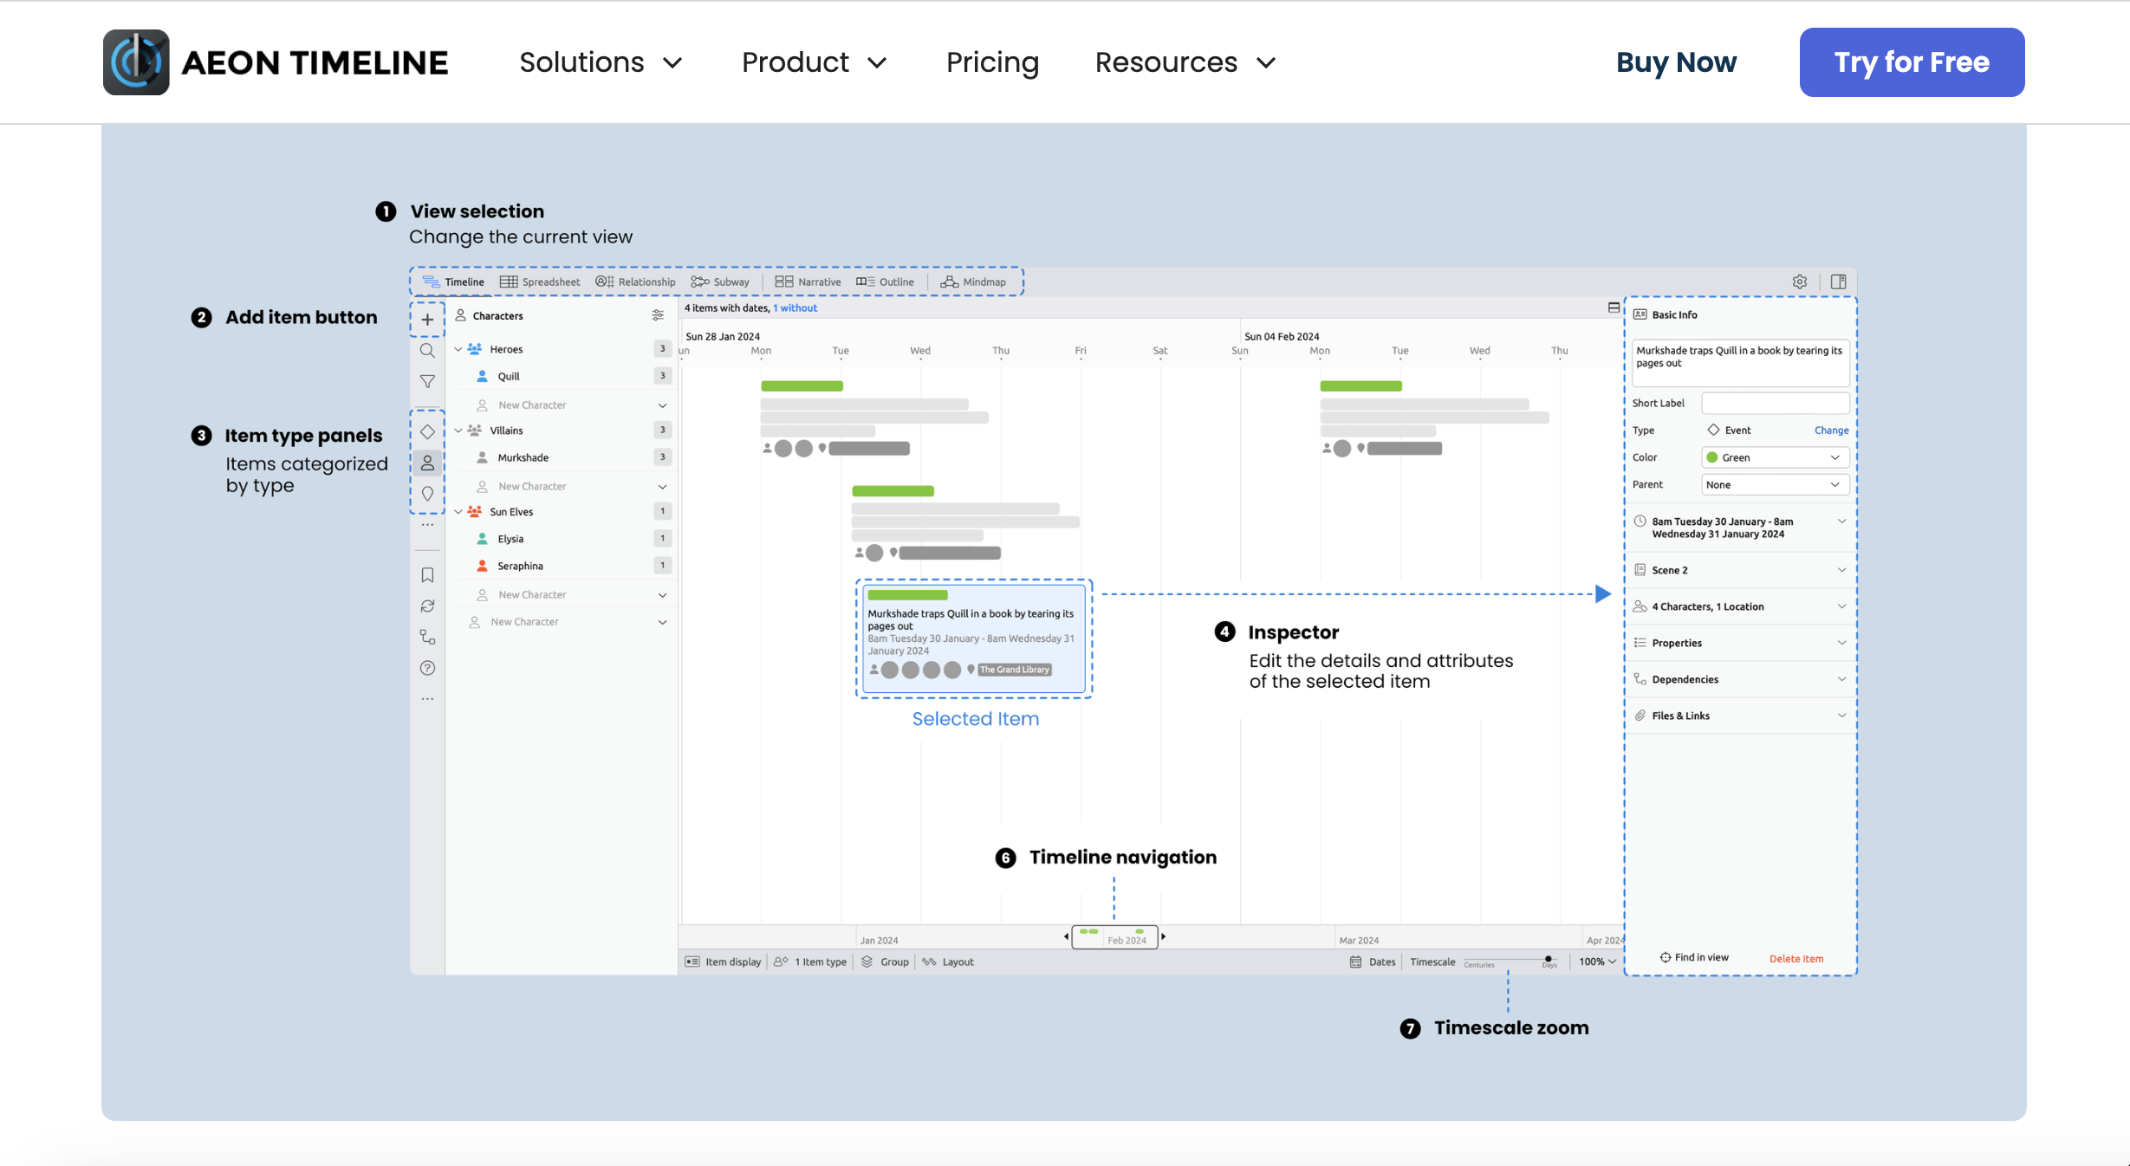Open the Resources menu
Screen dimensions: 2130x1166
tap(1185, 62)
